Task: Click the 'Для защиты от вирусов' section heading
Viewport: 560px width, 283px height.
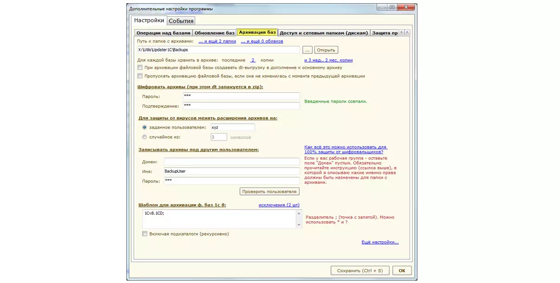Action: pyautogui.click(x=208, y=118)
